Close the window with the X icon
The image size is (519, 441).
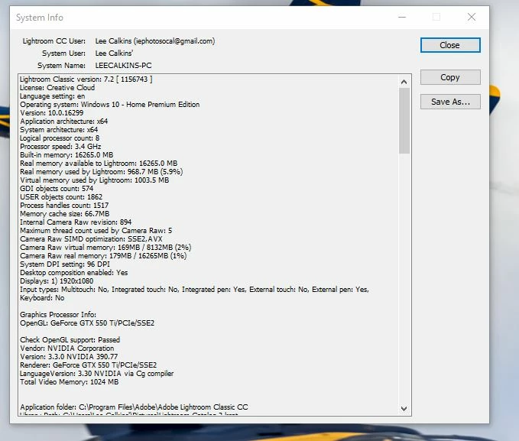coord(472,17)
